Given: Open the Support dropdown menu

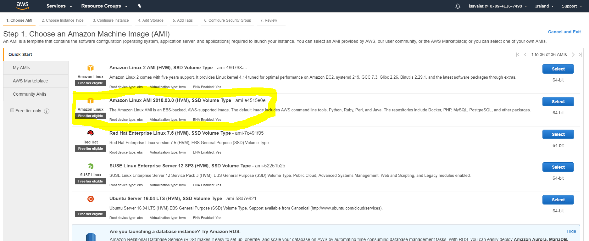Looking at the screenshot, I should pos(572,6).
